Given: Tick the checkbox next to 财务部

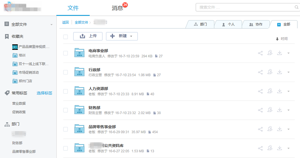Looking at the screenshot, I should [66, 110].
